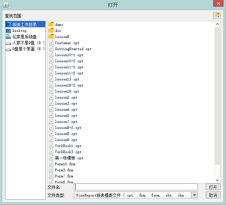Viewport: 226px width, 205px height.
Task: Select file name 'WorkBook3.cpt'
Action: [68, 152]
